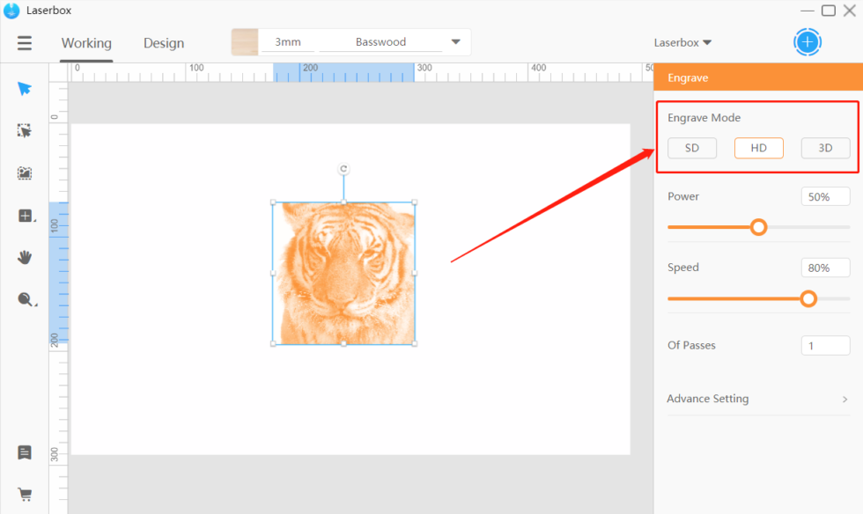Screen dimensions: 863x514
Task: Open the shopping cart store
Action: click(x=25, y=494)
